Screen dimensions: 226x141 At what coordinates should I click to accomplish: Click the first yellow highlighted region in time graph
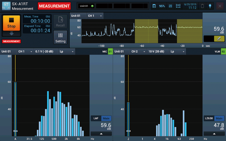tap(147, 31)
